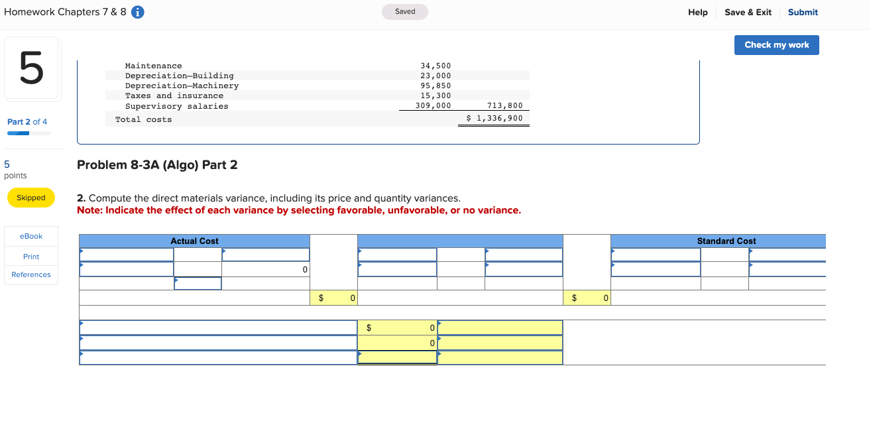Select the Actual Cost total input showing $0
Image resolution: width=869 pixels, height=421 pixels.
[333, 298]
